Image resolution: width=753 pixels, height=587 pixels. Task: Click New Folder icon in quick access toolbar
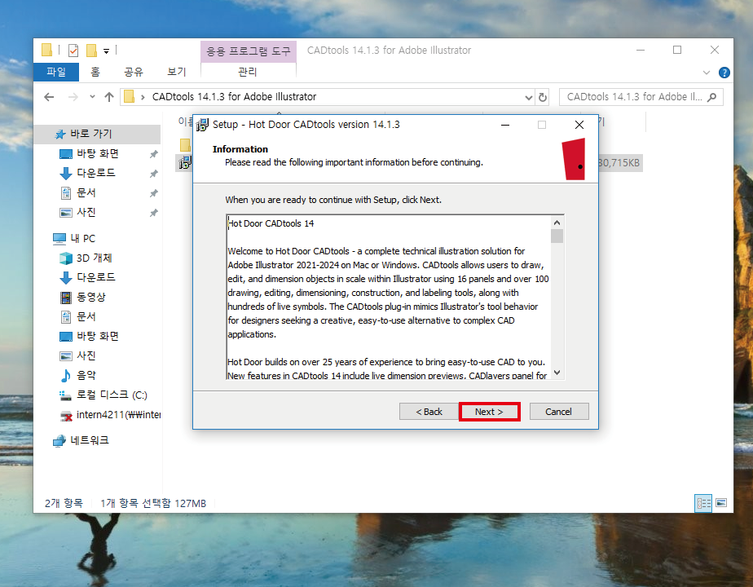pos(91,50)
